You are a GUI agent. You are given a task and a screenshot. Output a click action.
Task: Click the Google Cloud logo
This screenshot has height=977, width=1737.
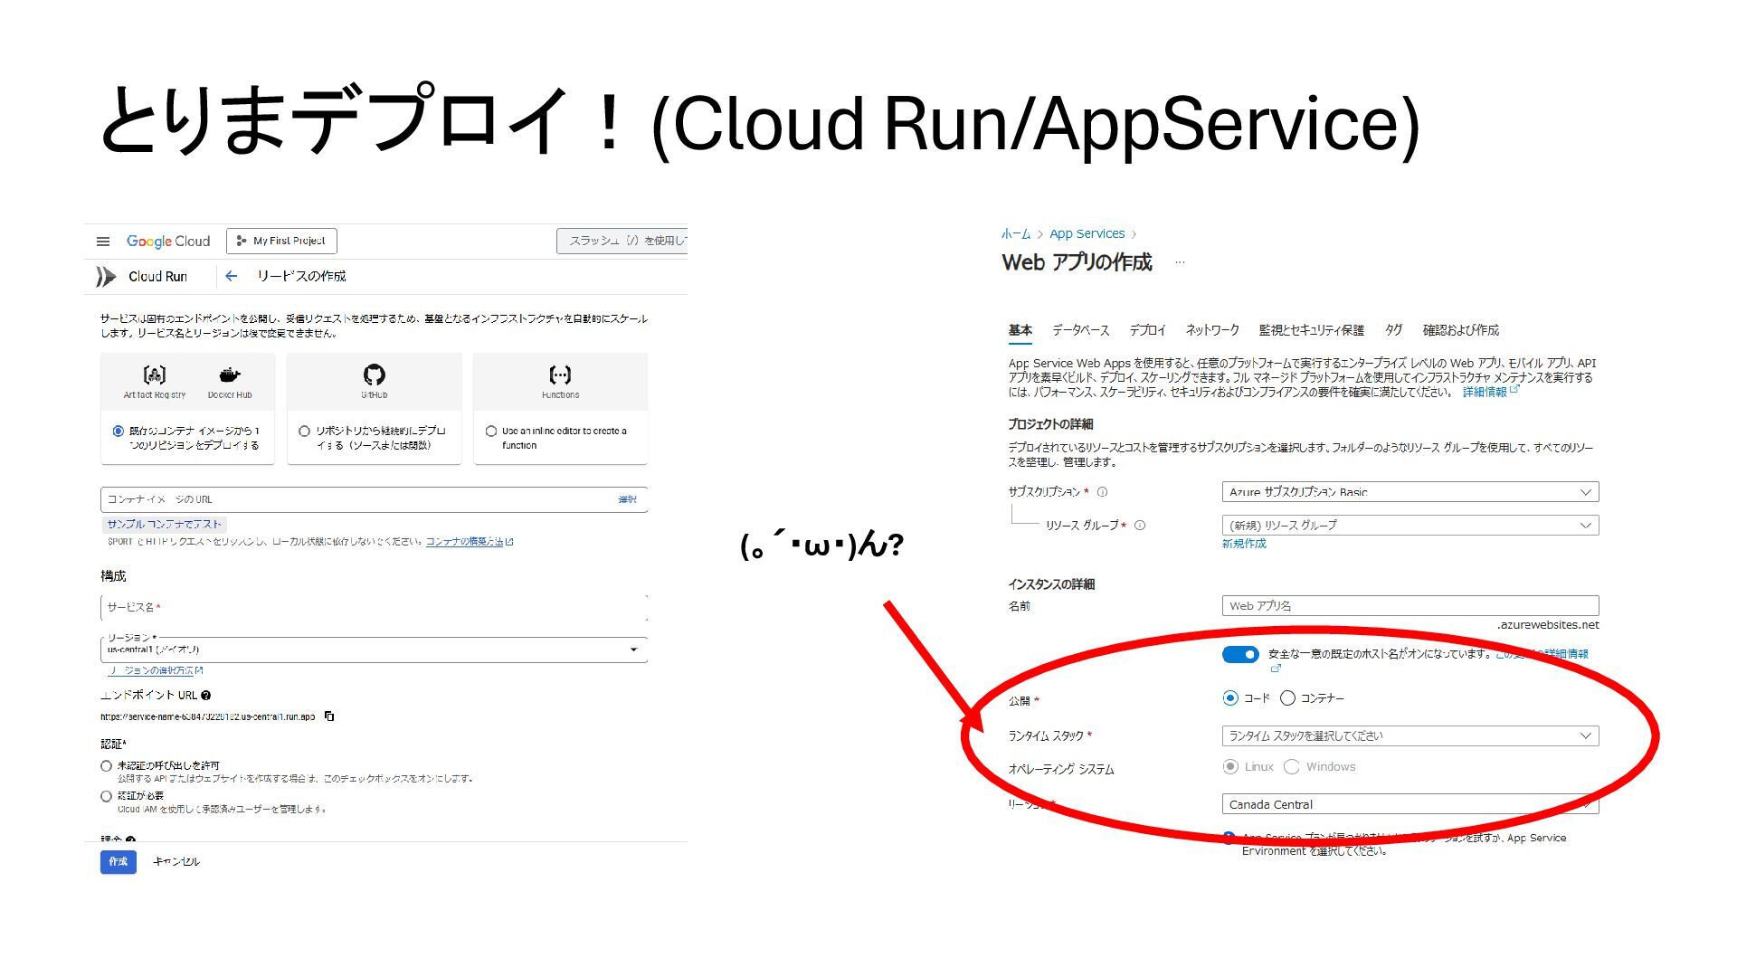tap(168, 242)
